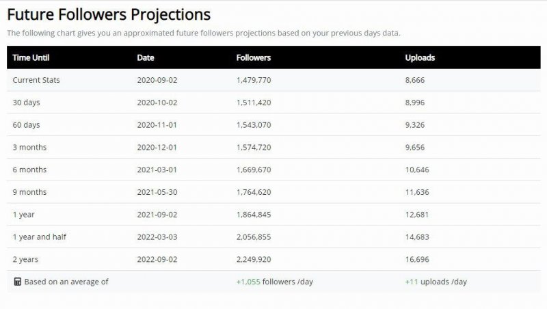Click the 2021-09-02 date in 1 year row
This screenshot has width=547, height=309.
pos(157,215)
